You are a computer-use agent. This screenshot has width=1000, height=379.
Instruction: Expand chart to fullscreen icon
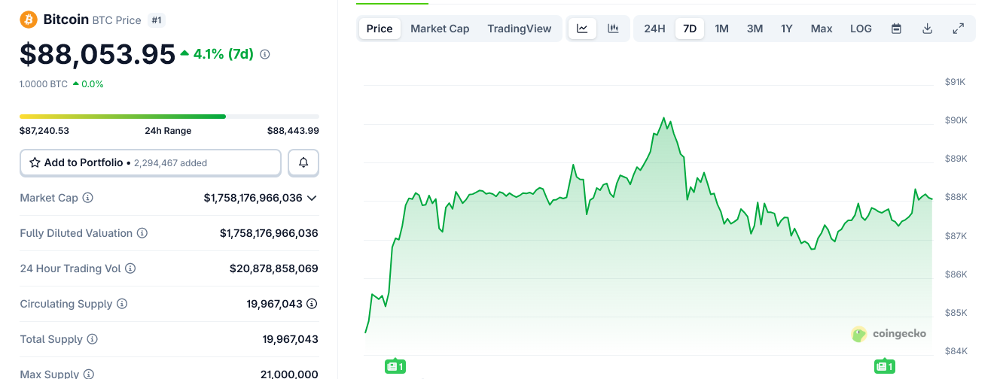coord(959,29)
